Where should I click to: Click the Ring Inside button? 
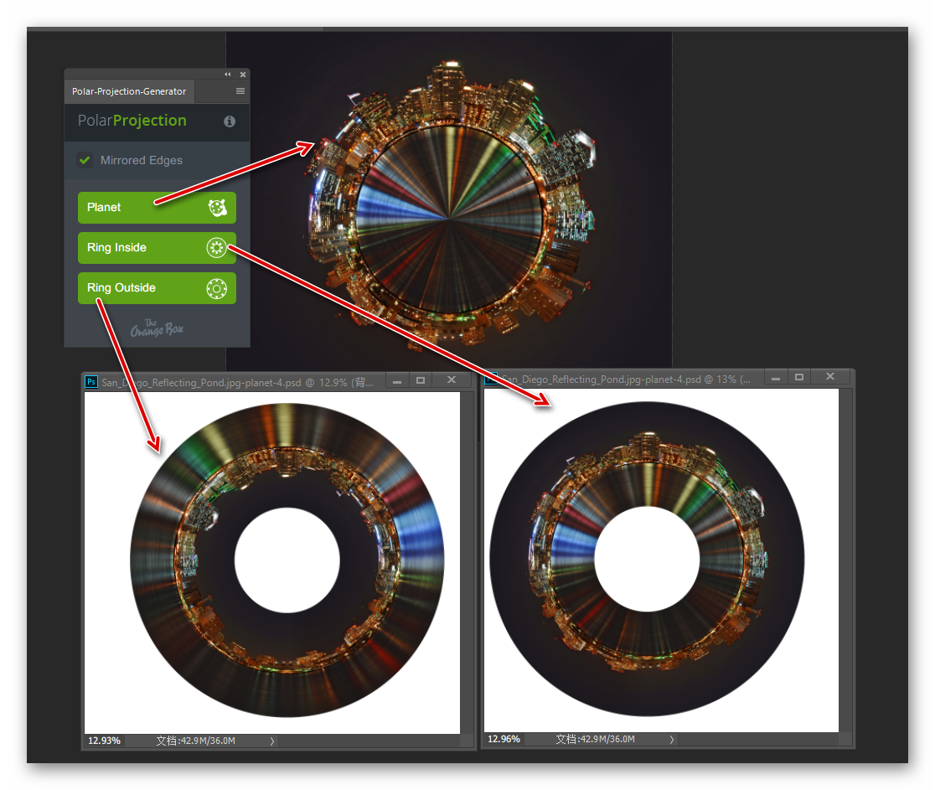click(x=157, y=247)
